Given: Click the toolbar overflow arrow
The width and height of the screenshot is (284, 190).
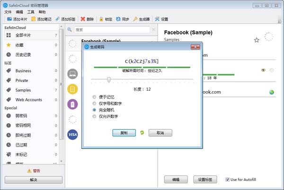Looking at the screenshot, I should coord(280,22).
